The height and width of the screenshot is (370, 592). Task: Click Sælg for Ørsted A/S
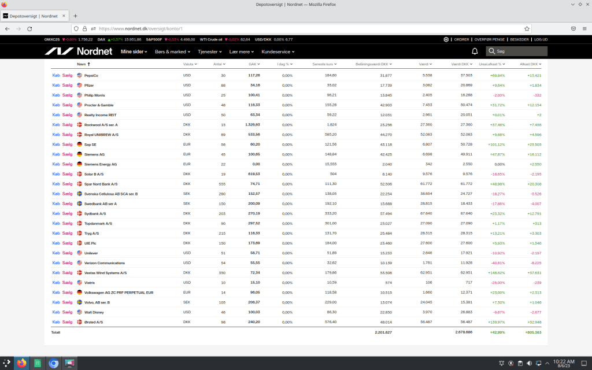point(68,322)
